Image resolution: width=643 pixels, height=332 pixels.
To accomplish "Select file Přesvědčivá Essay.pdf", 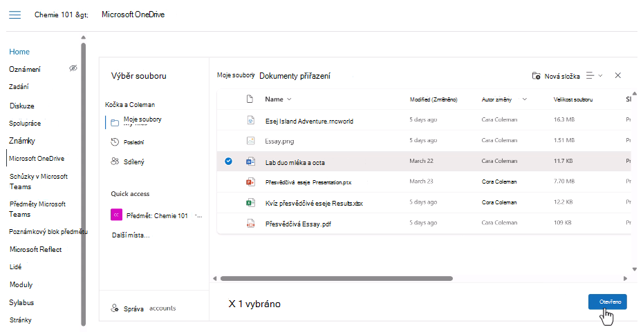I will (298, 224).
